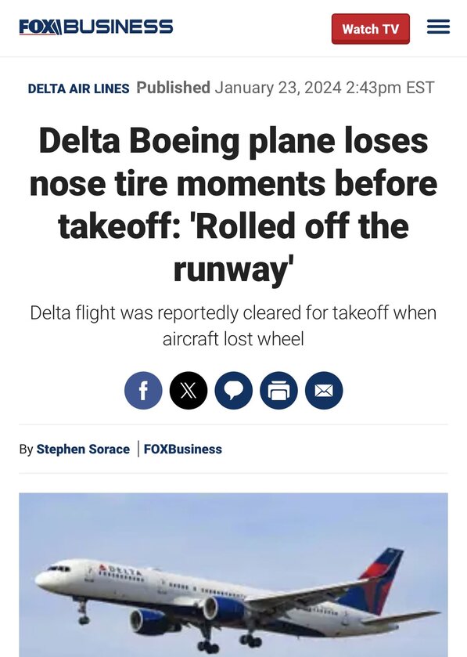Screen dimensions: 467x657
Task: Click the Watch TV button
Action: coord(370,29)
